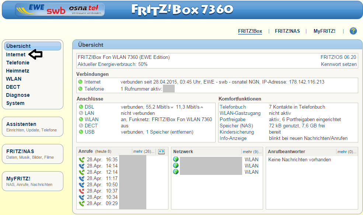Click the EWE swb osnatel logo
This screenshot has width=363, height=215.
click(60, 10)
